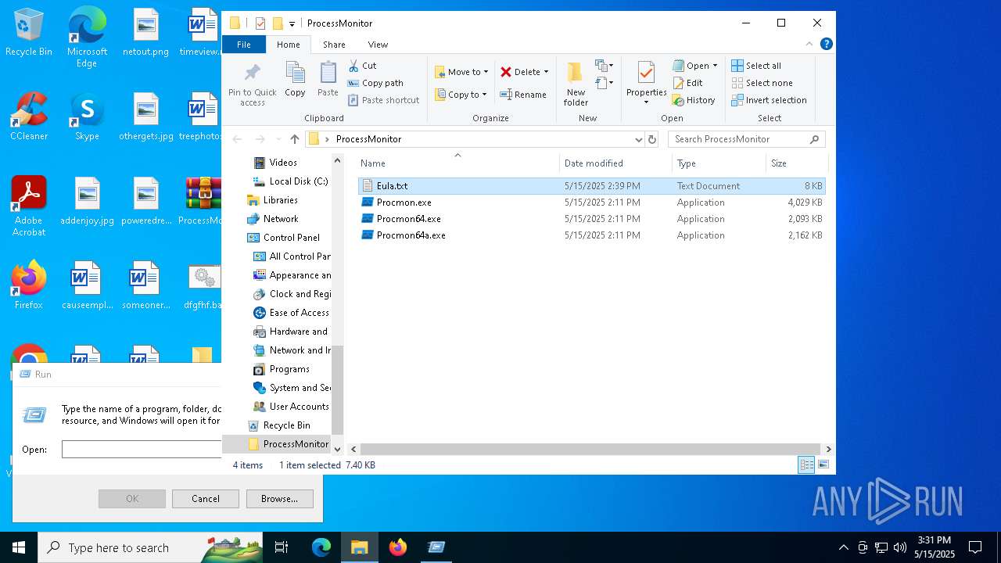The image size is (1001, 563).
Task: Sort by Size column header
Action: coord(796,163)
